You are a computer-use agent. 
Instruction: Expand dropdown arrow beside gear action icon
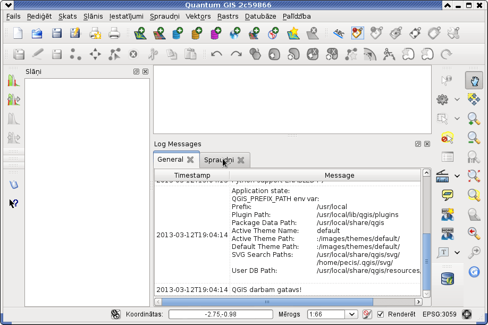457,99
